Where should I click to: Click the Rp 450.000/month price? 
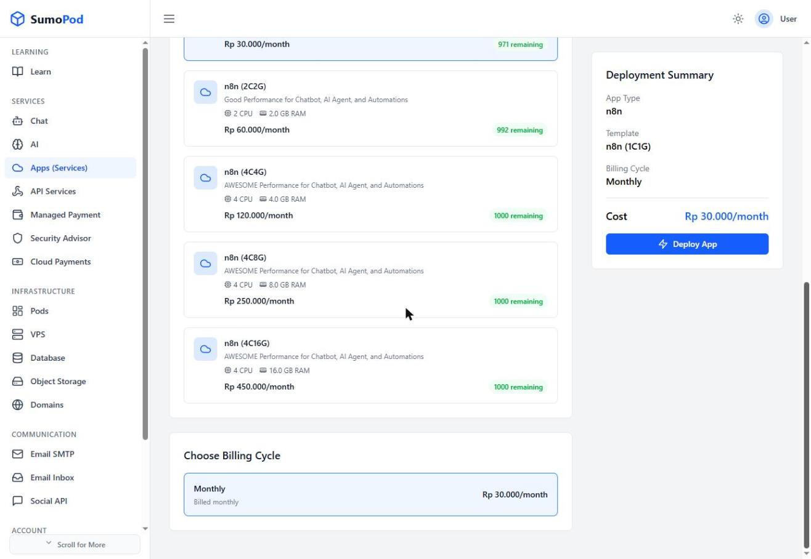click(x=259, y=387)
